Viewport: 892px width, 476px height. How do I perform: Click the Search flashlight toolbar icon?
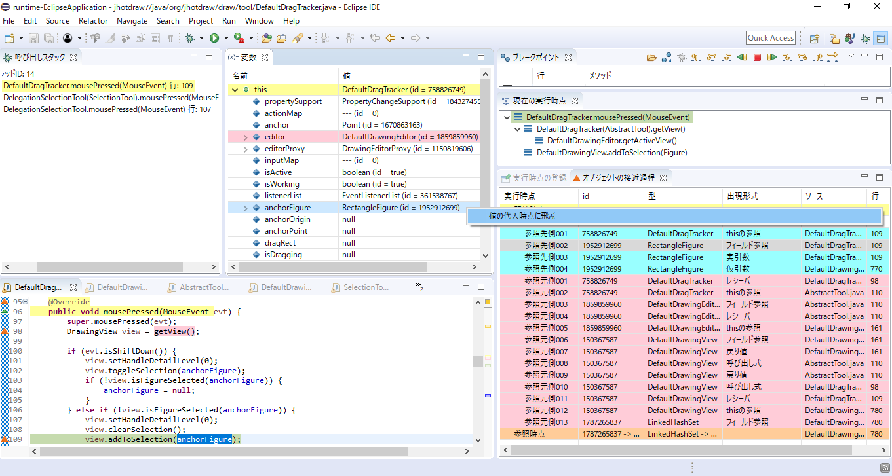(298, 39)
